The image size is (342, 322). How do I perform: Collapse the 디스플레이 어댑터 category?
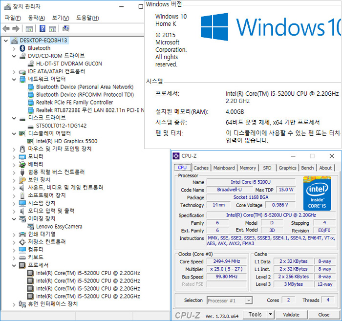[14, 134]
